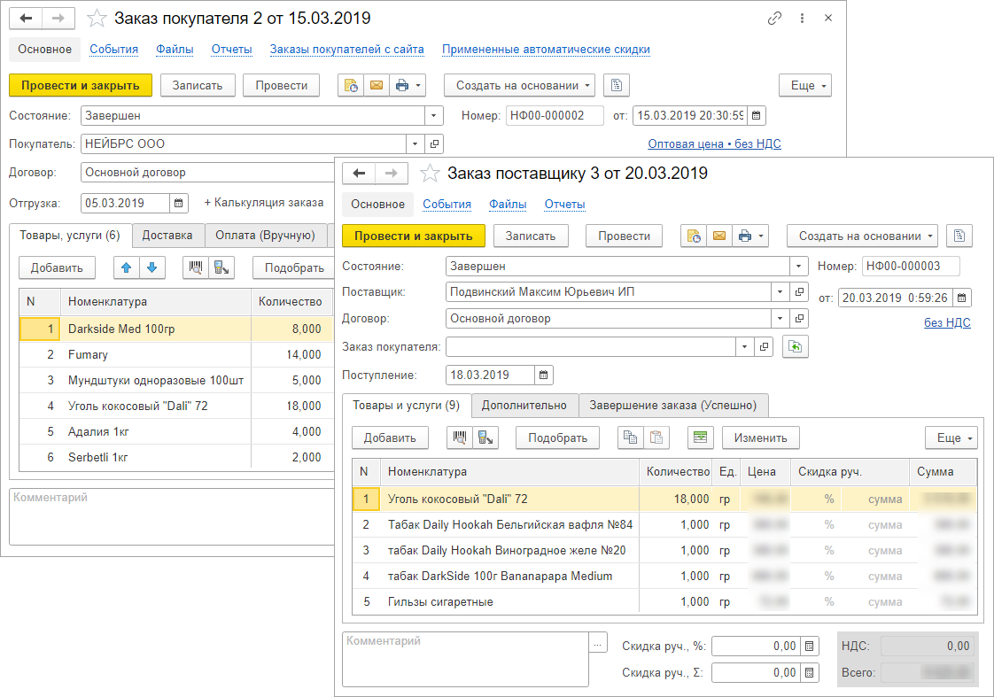Click data terminal icon in customer order table toolbar
Viewport: 994px width, 697px height.
pyautogui.click(x=221, y=268)
